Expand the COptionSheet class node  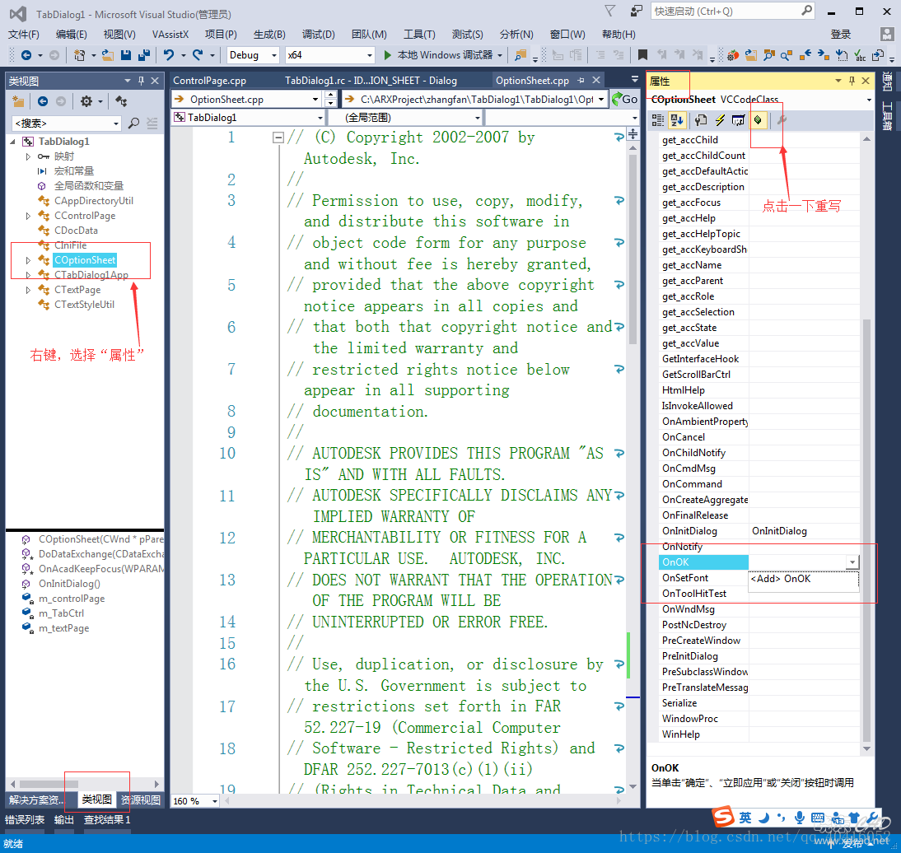tap(27, 260)
